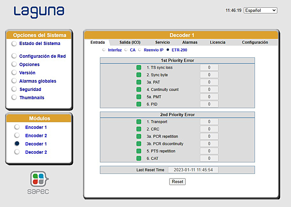Open the Servicio tab
Screen dimensions: 291x207
point(163,42)
